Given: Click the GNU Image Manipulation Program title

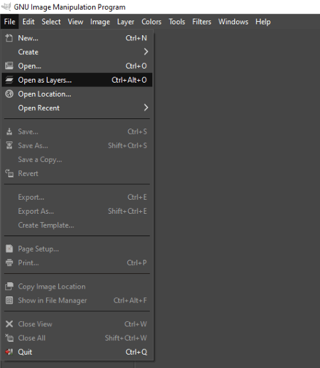Looking at the screenshot, I should click(70, 7).
